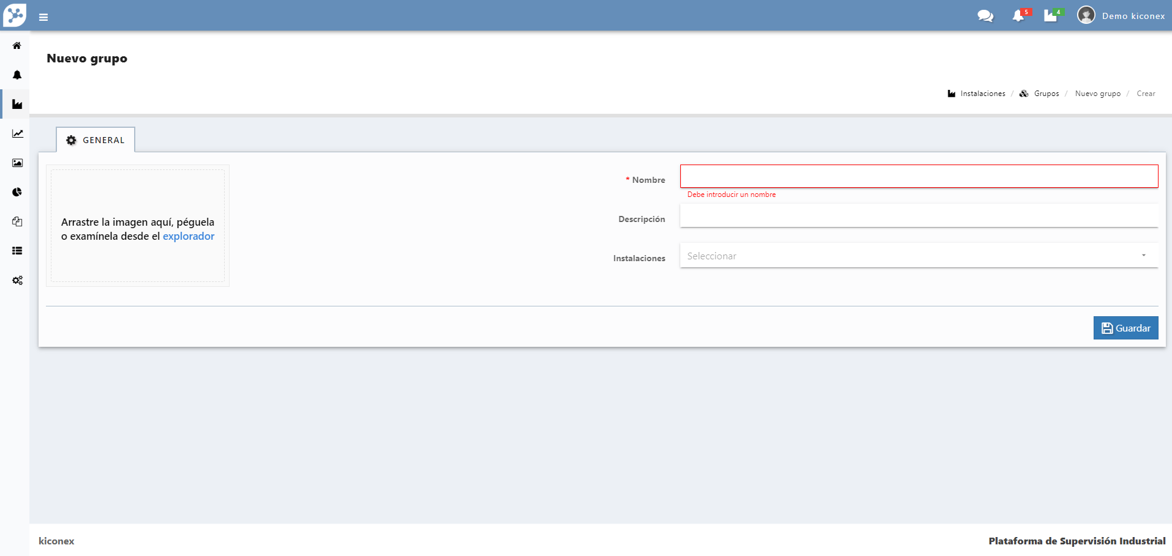Open the chat messages icon in header
Screen dimensions: 1172x556
pyautogui.click(x=985, y=16)
